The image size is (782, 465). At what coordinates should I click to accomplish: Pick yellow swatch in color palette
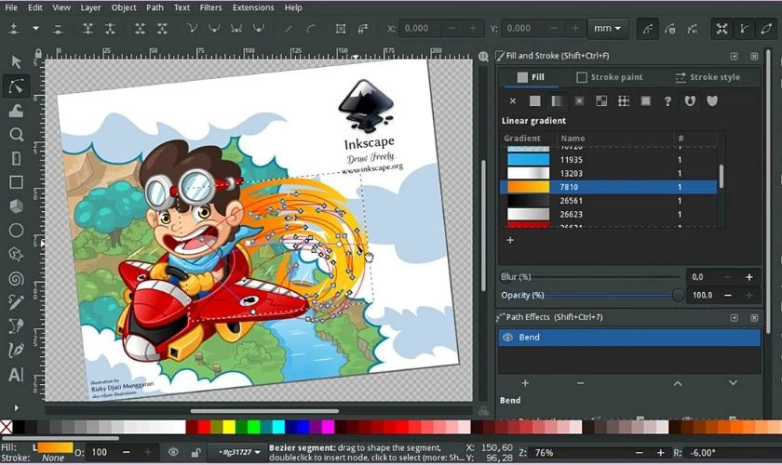[229, 427]
